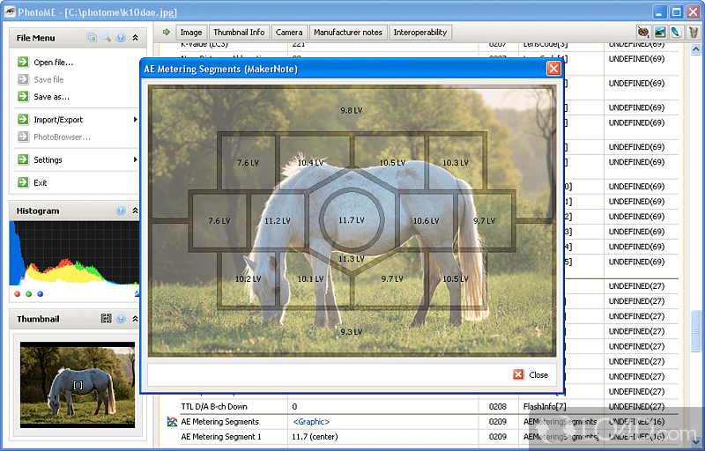Collapse the Thumbnail panel
This screenshot has height=451, width=705.
pos(135,319)
